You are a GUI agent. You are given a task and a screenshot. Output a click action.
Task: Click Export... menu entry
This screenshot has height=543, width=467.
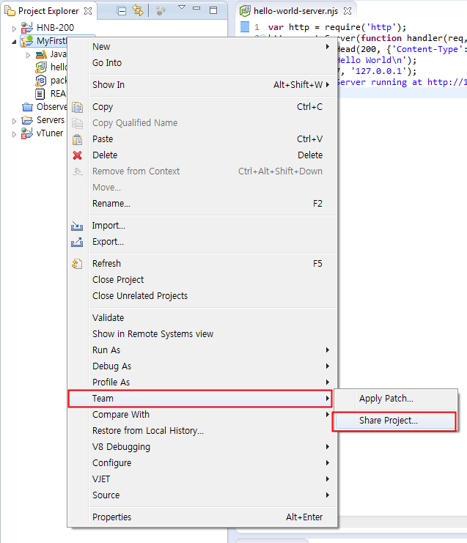point(202,242)
